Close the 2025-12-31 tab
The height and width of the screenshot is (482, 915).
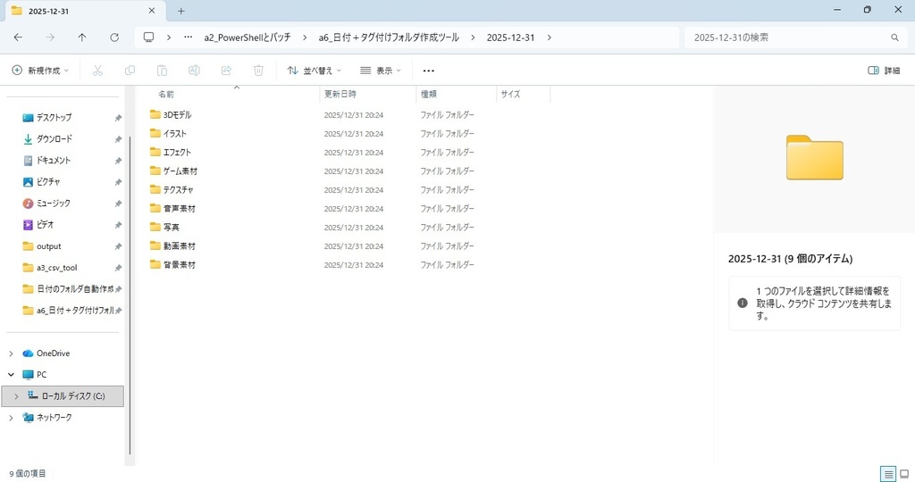point(152,11)
